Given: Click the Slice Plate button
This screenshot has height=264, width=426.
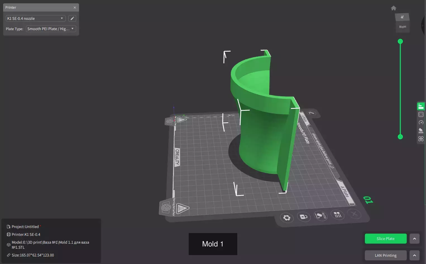Looking at the screenshot, I should click(x=386, y=239).
